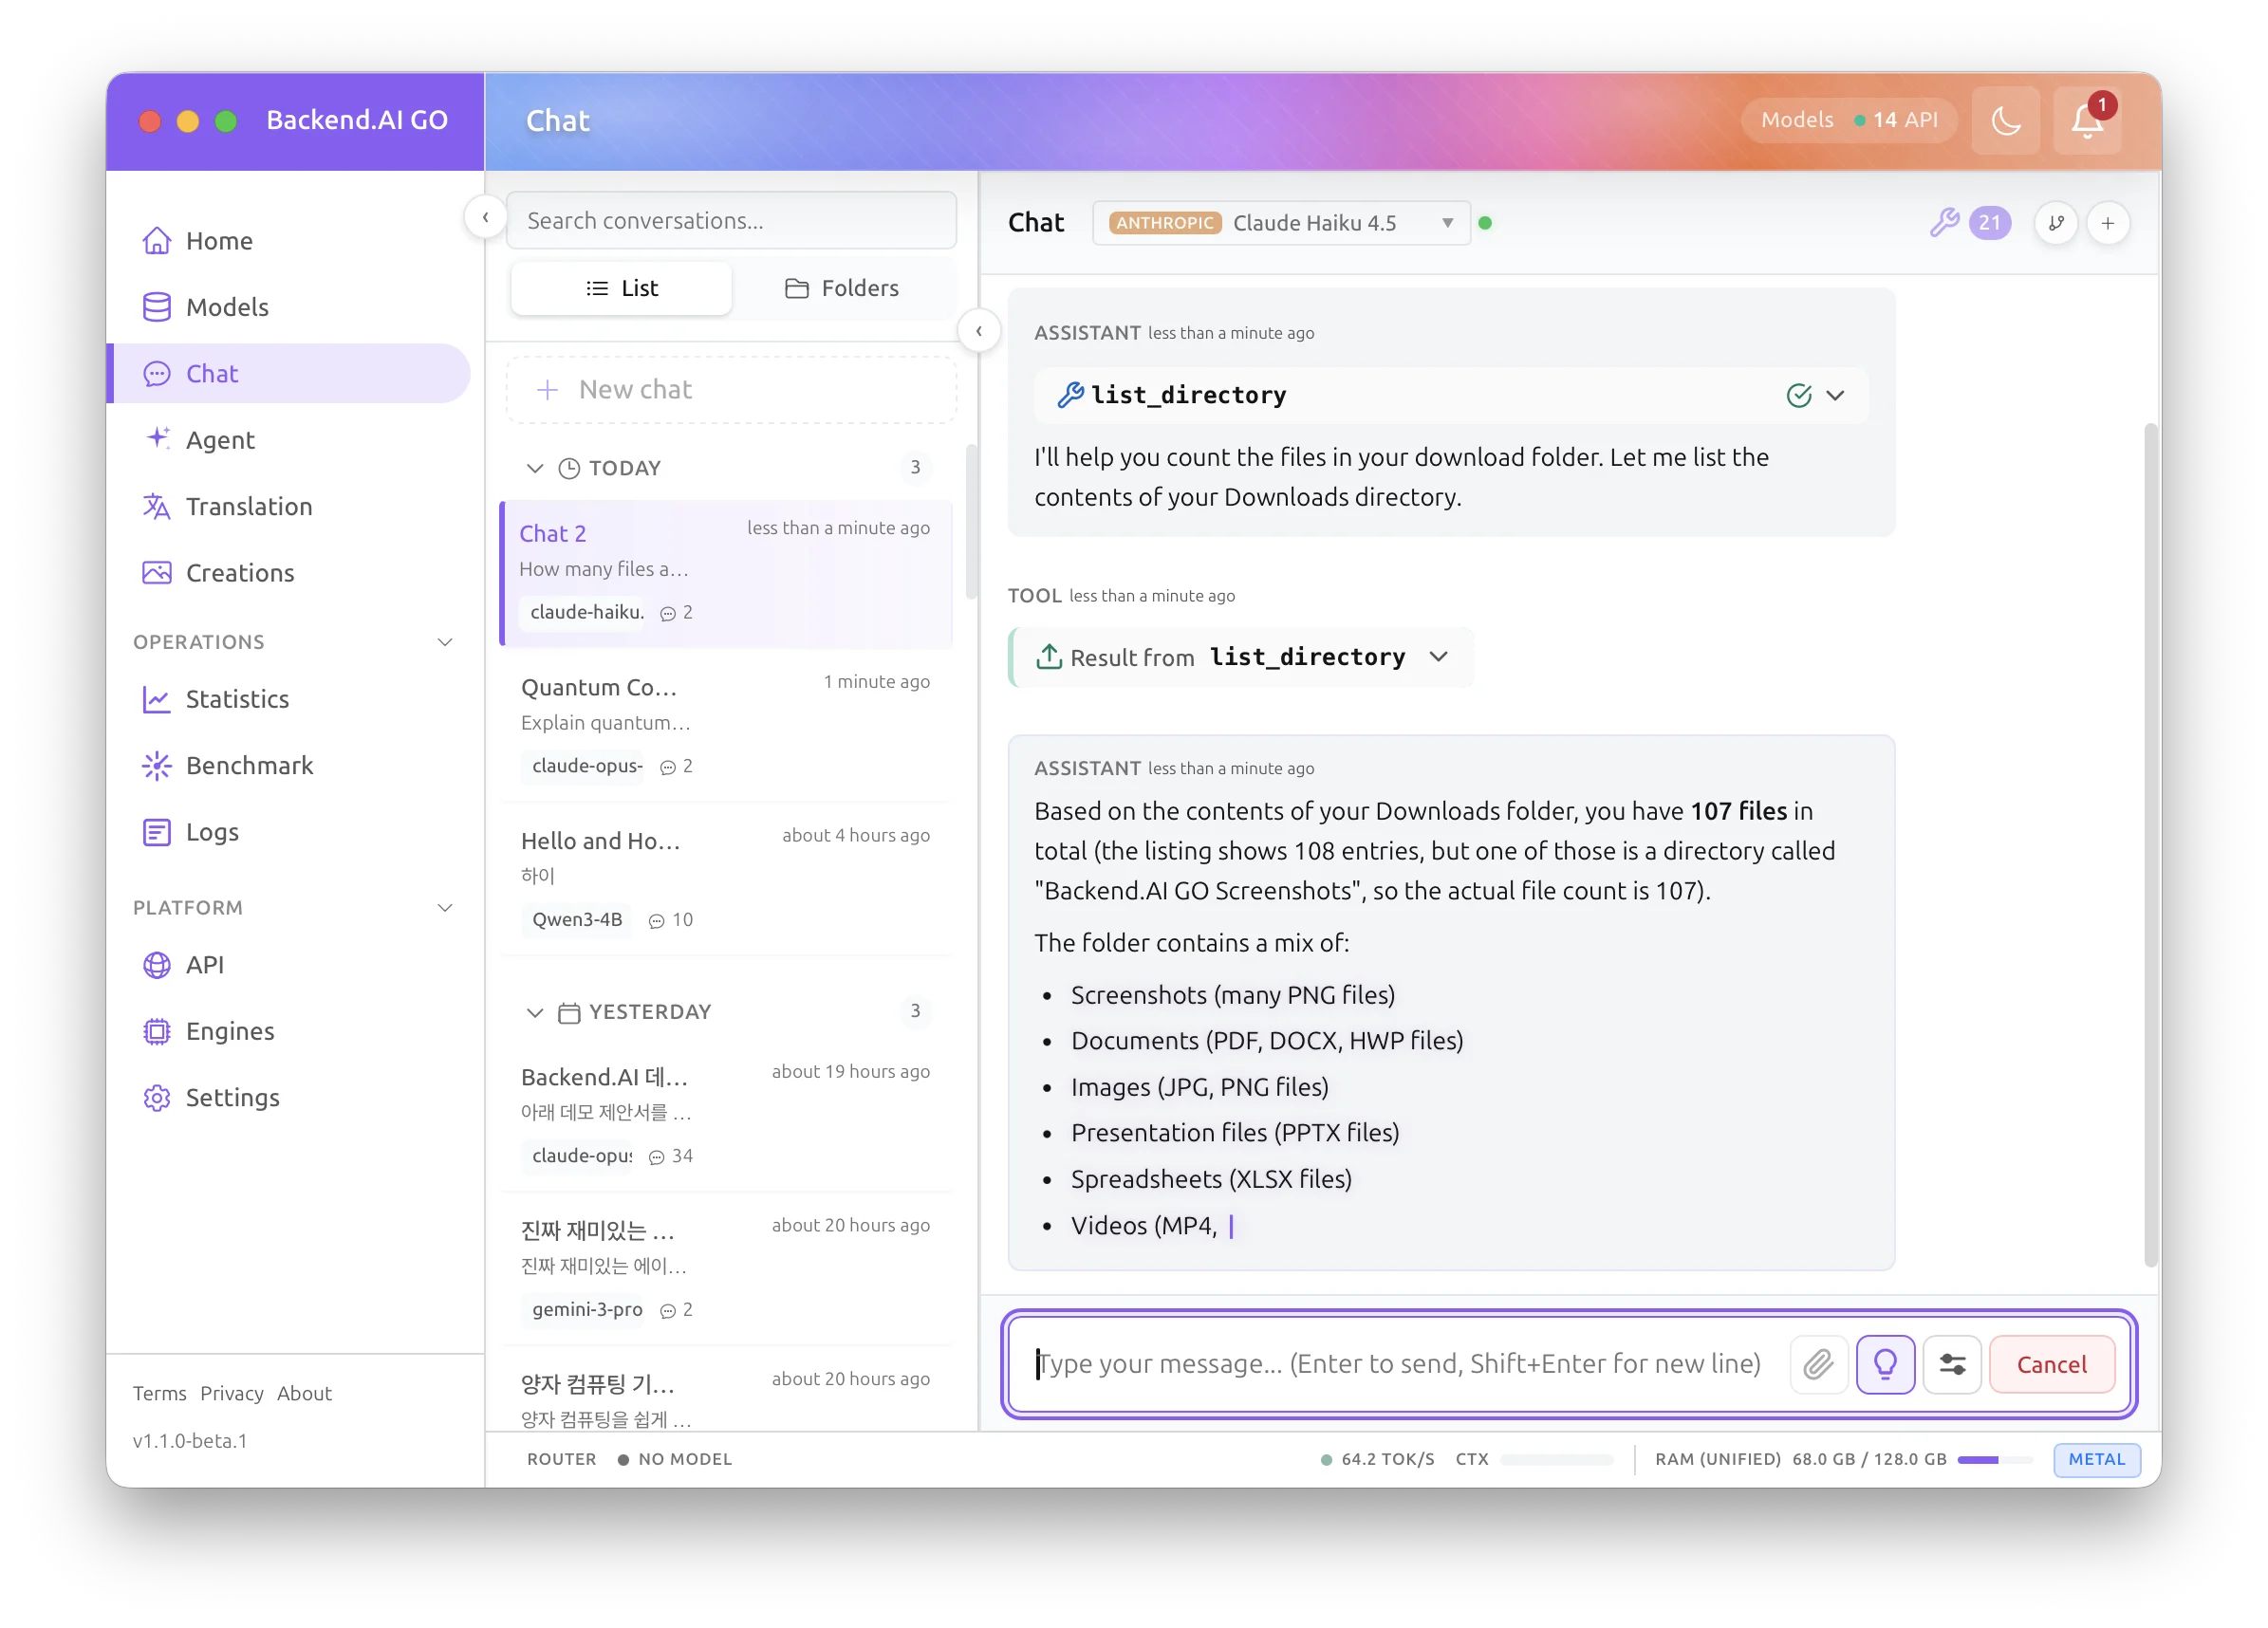Open the Claude Haiku 4.5 model dropdown
Viewport: 2268px width, 1628px height.
[1281, 223]
